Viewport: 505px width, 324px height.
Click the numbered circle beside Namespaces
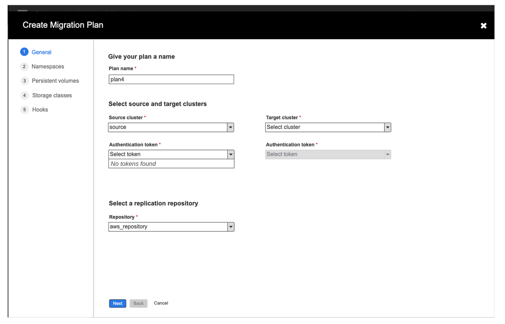[24, 66]
